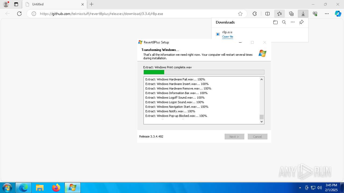Open the Windows Start menu
This screenshot has height=193, width=344.
tap(7, 188)
